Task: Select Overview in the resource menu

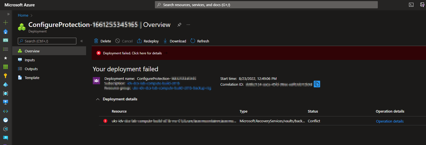Action: point(49,51)
